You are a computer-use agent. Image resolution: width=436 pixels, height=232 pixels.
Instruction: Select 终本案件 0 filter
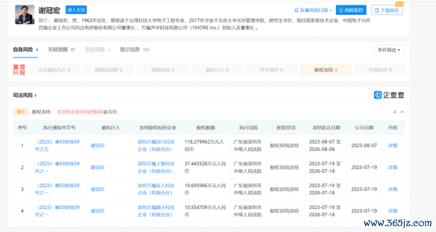[x=272, y=70]
